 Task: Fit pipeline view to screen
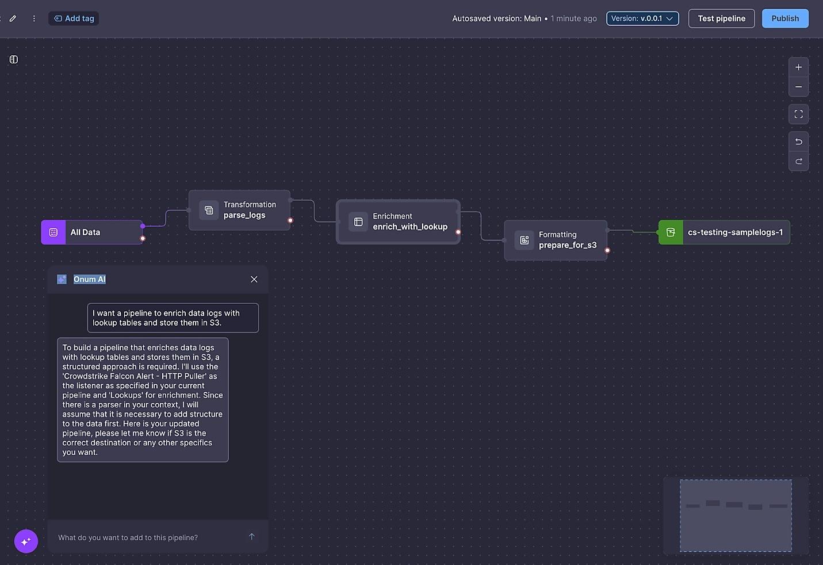(798, 114)
